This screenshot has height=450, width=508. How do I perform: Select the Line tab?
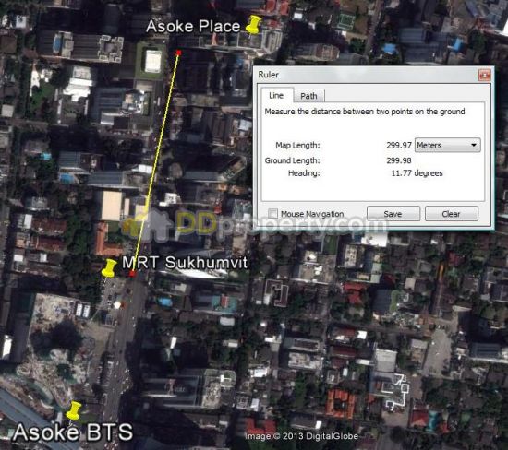click(276, 95)
